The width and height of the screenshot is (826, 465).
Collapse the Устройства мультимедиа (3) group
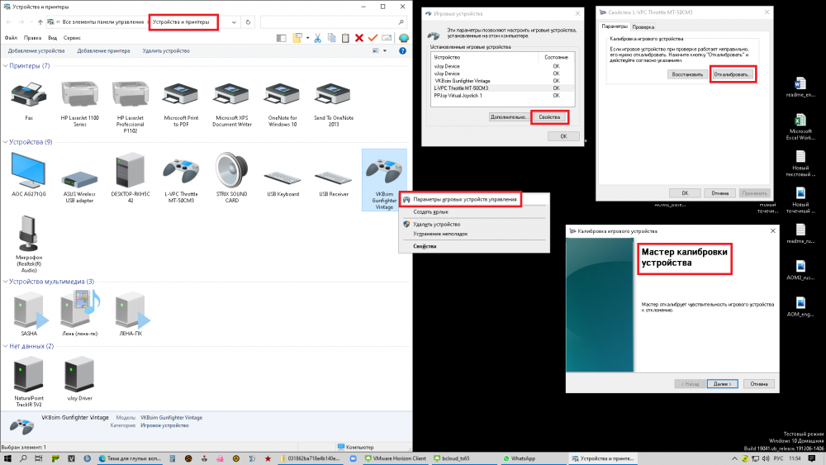5,282
